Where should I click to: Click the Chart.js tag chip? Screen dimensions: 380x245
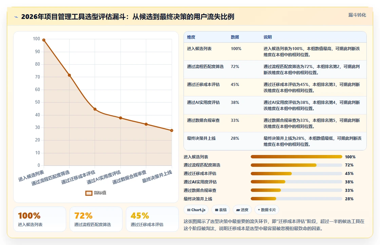[x=196, y=210]
